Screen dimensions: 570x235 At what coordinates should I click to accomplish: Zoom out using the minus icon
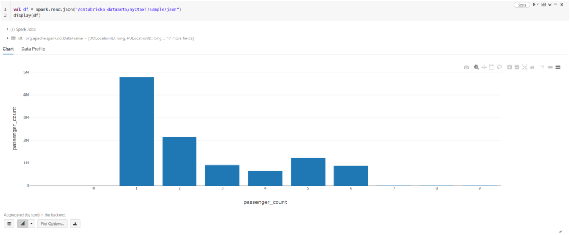pos(517,67)
